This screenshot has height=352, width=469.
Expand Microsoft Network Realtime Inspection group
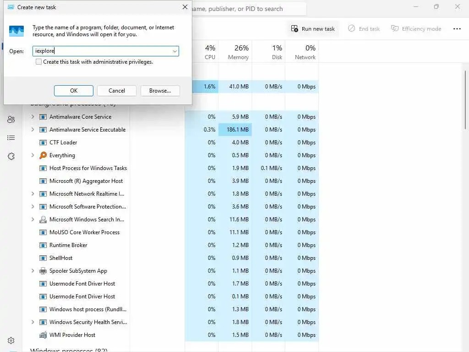[33, 194]
